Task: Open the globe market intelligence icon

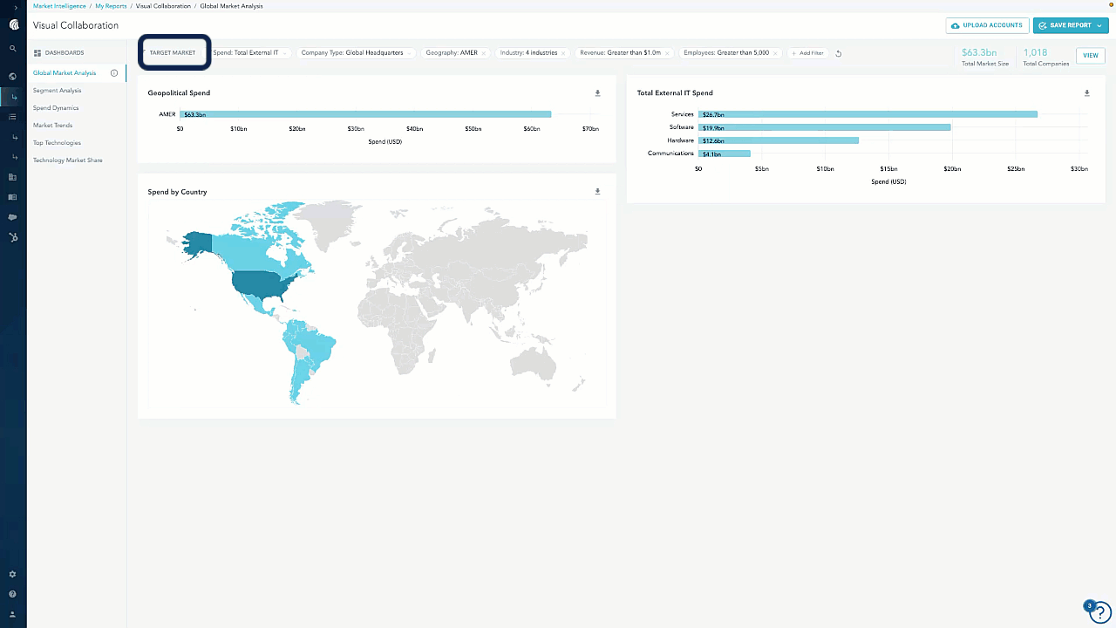Action: point(13,77)
